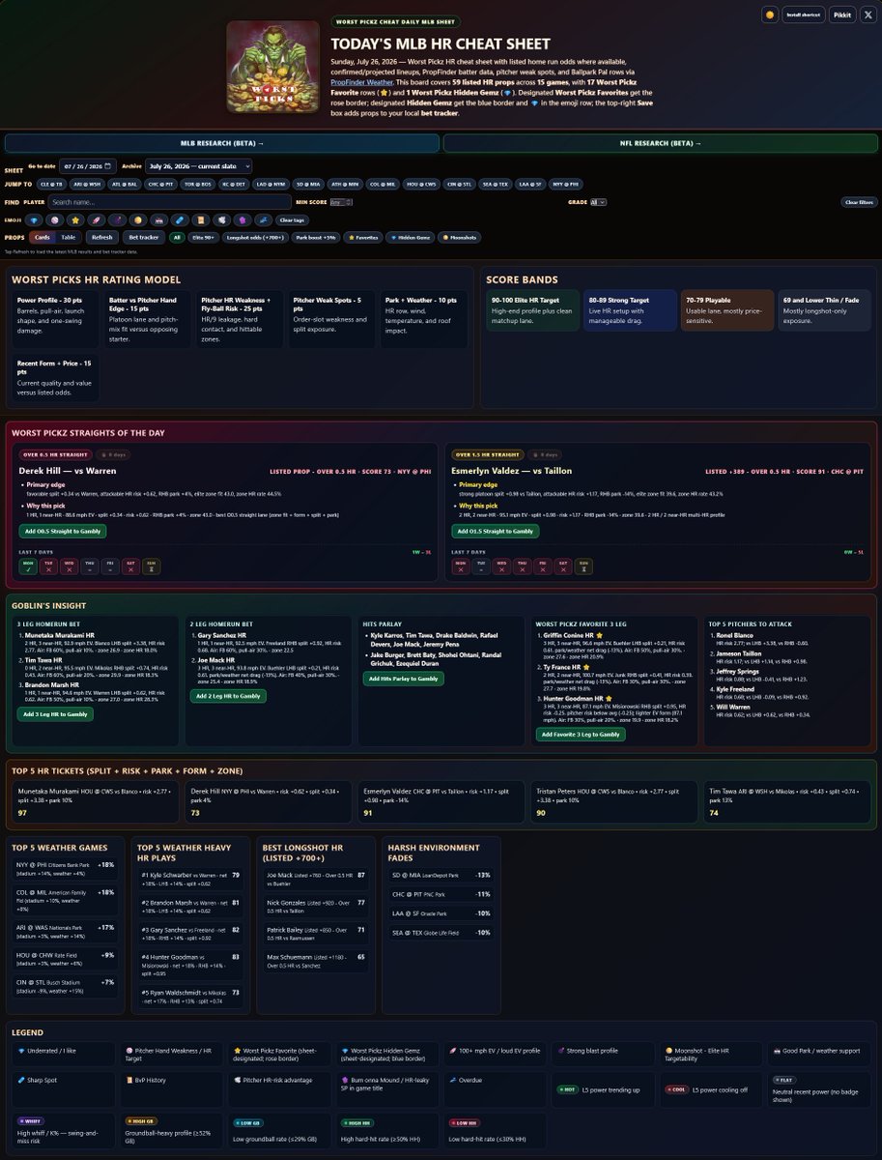Image resolution: width=882 pixels, height=1160 pixels.
Task: Click the orange circle icon beside Install shortcut
Action: point(769,15)
